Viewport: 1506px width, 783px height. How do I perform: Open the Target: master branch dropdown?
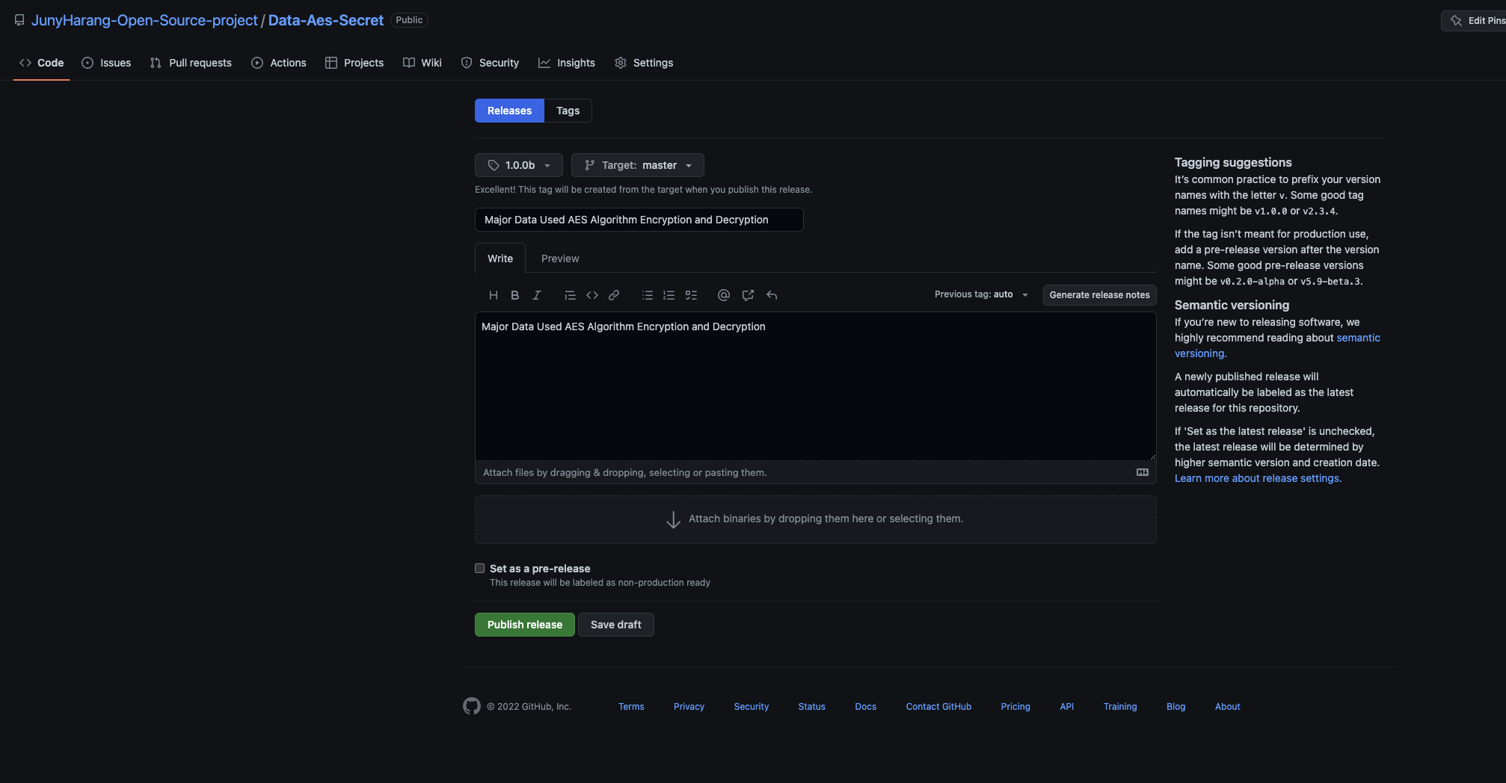pos(638,165)
